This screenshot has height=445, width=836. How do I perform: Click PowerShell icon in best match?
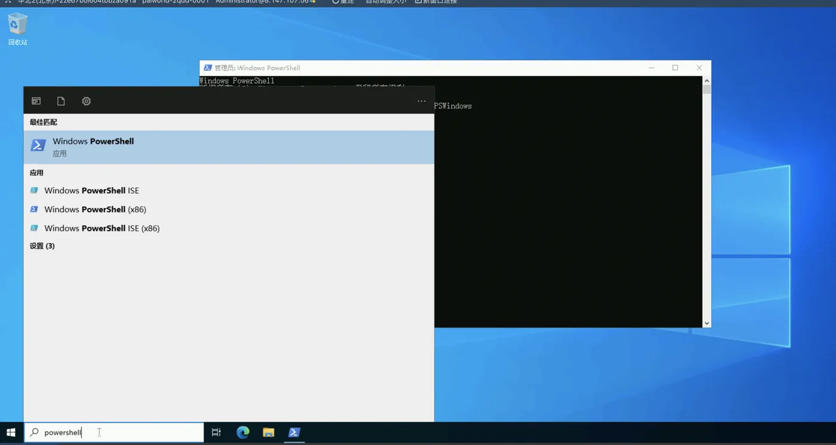38,146
